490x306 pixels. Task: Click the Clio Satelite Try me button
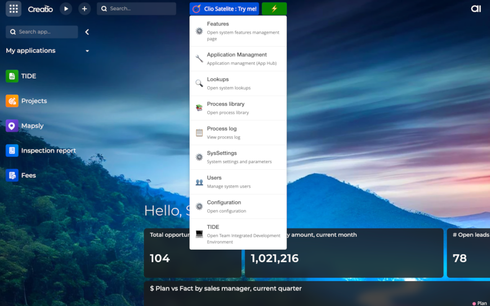pos(224,9)
